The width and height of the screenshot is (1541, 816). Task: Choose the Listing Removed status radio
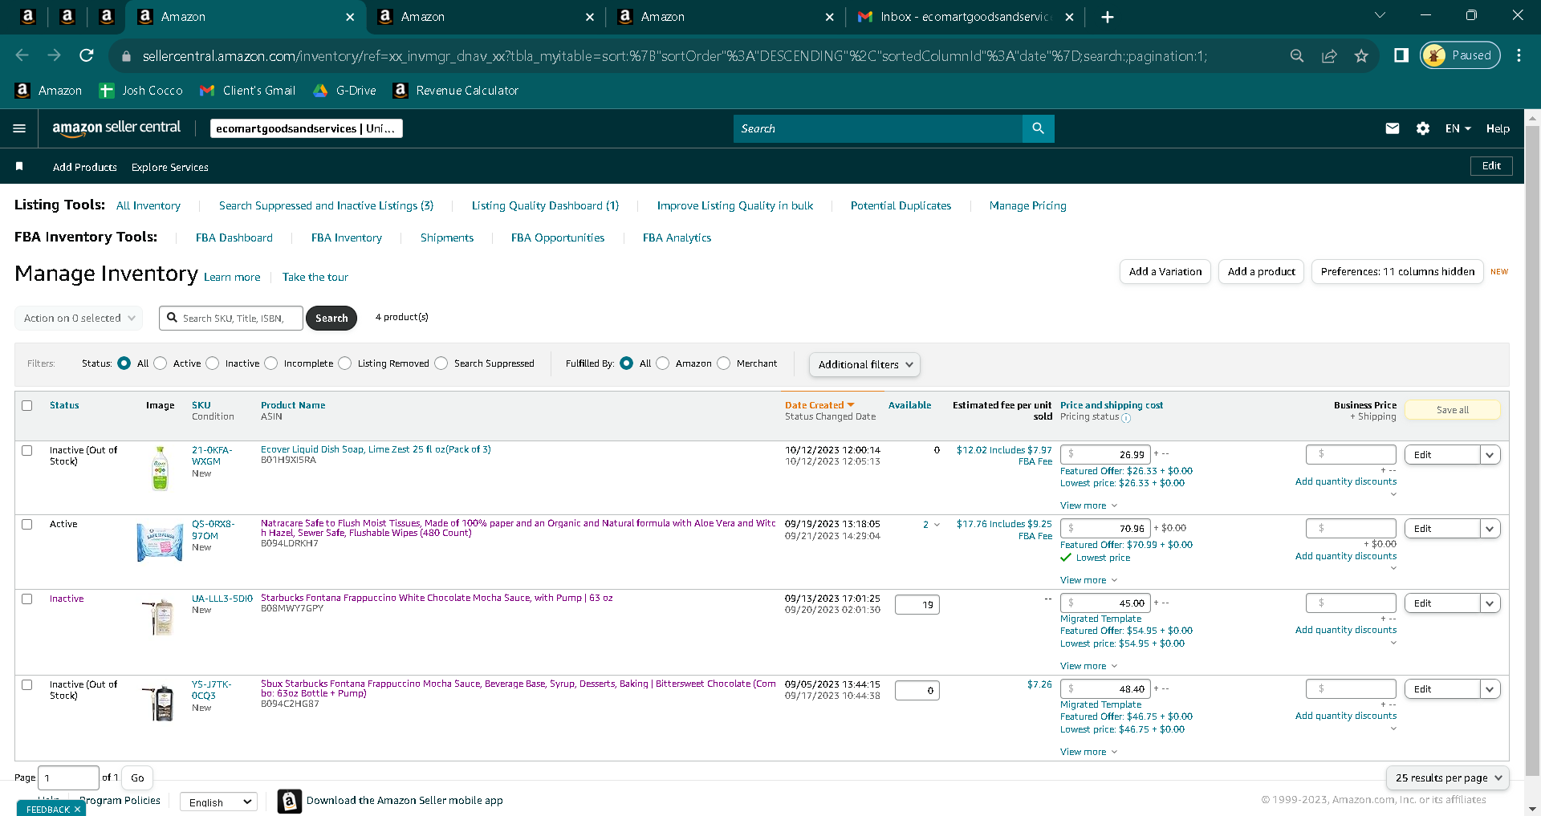coord(345,363)
